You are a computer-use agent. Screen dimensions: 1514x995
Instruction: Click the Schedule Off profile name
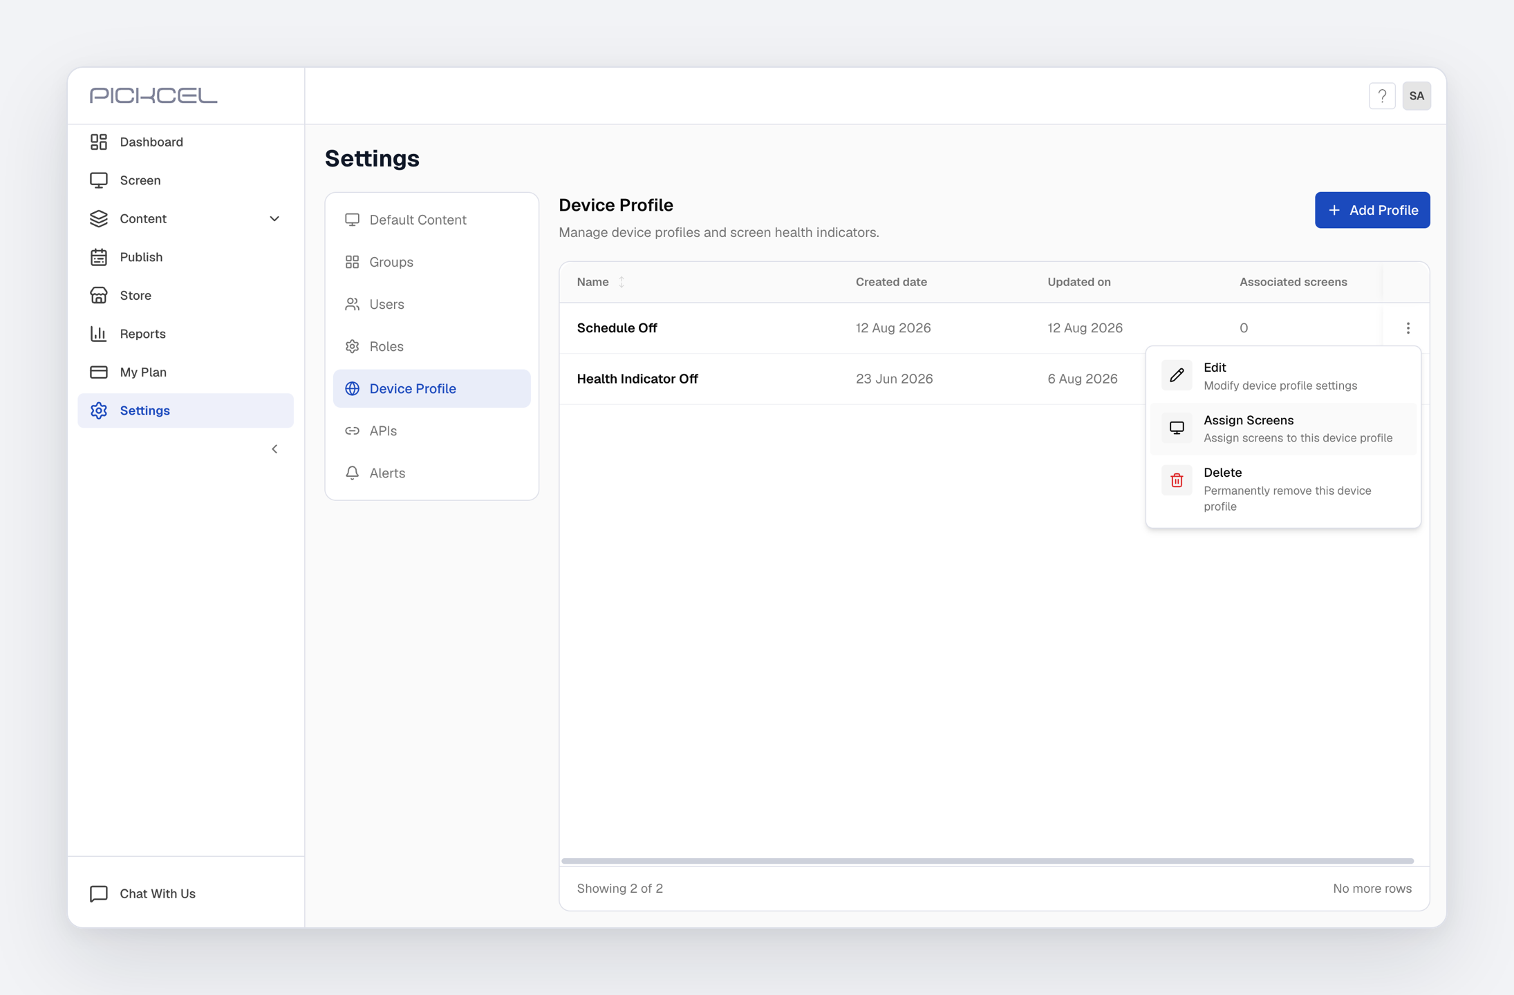[x=617, y=328]
